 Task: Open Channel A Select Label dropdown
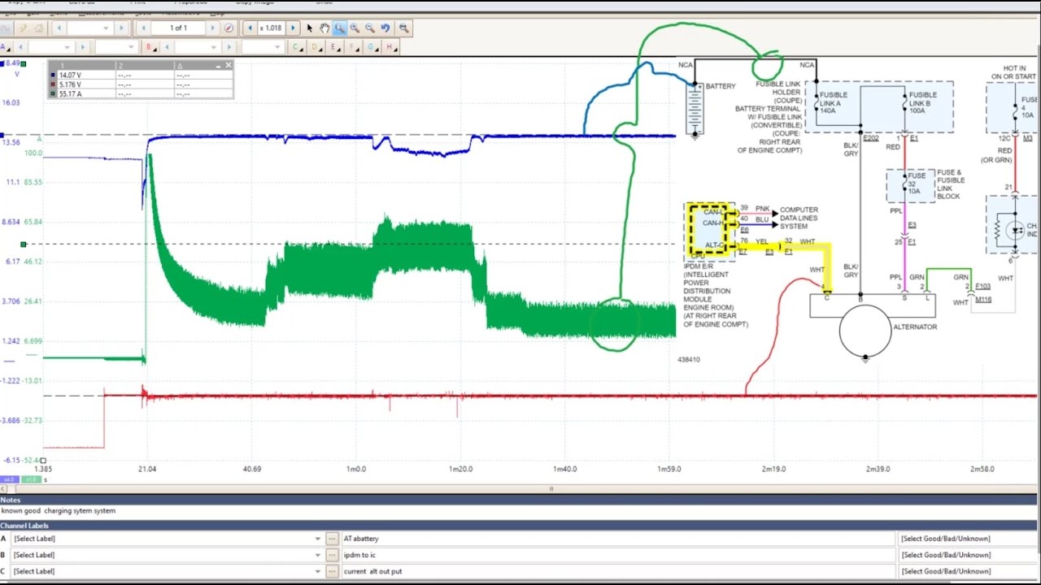click(x=317, y=539)
